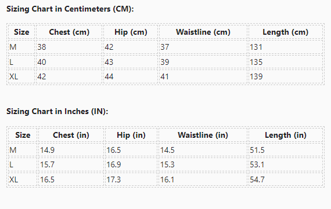Click the Chest (cm) column header
The height and width of the screenshot is (209, 331).
[69, 32]
